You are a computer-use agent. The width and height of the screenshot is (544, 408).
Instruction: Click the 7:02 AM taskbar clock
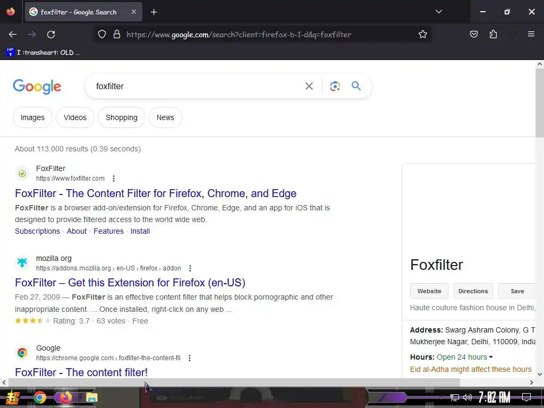pos(495,397)
